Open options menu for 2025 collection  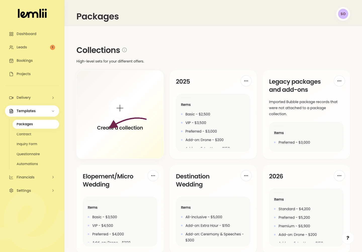[246, 81]
